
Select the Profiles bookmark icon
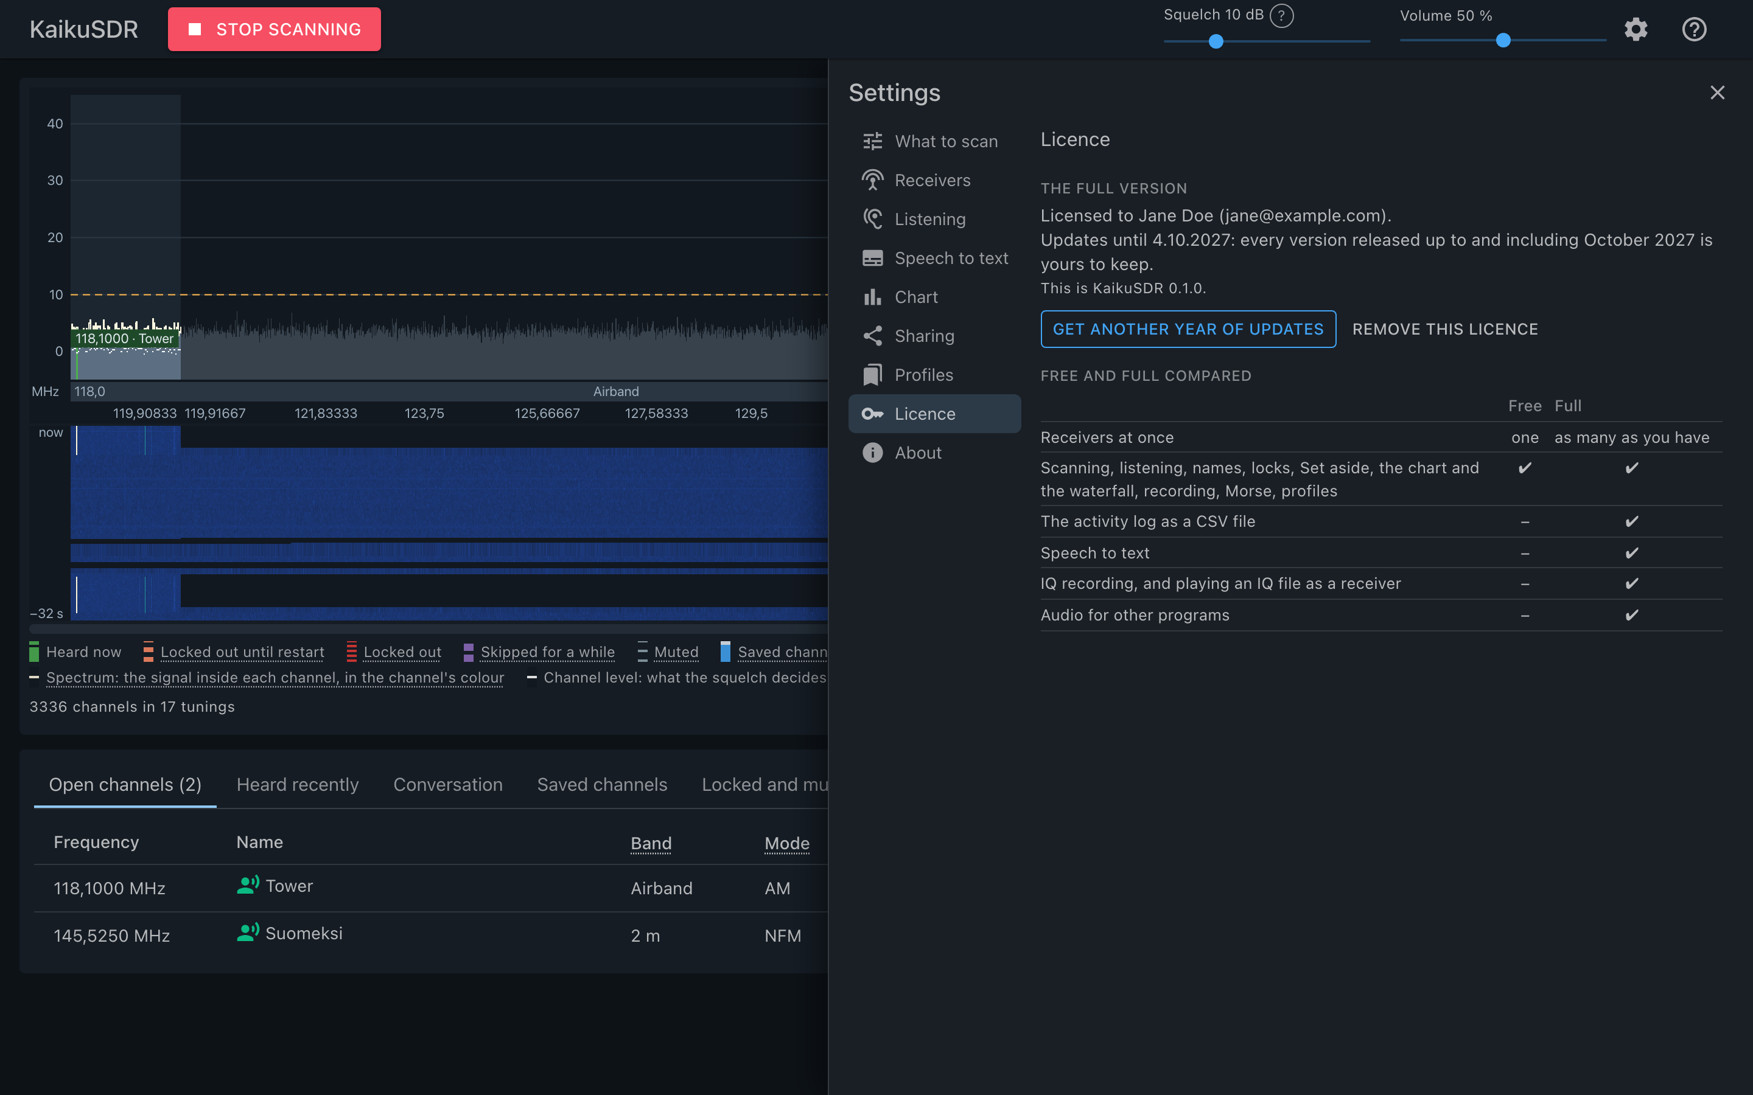(872, 375)
